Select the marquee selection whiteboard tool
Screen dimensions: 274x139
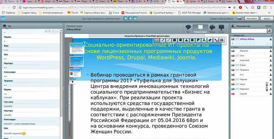pos(157,40)
